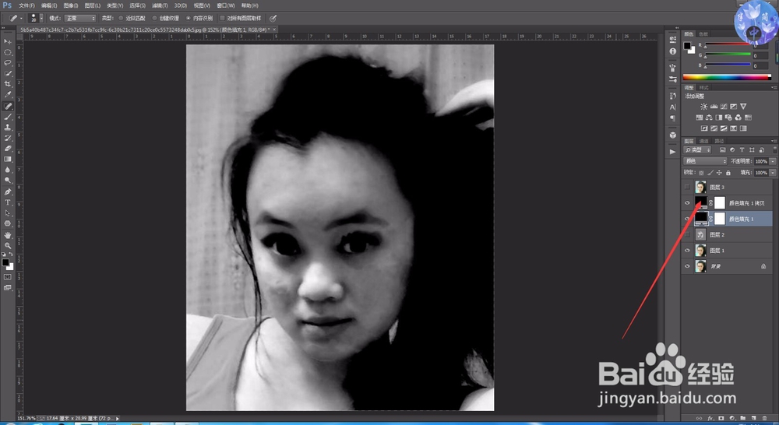Select the Zoom tool
Image resolution: width=779 pixels, height=425 pixels.
8,245
